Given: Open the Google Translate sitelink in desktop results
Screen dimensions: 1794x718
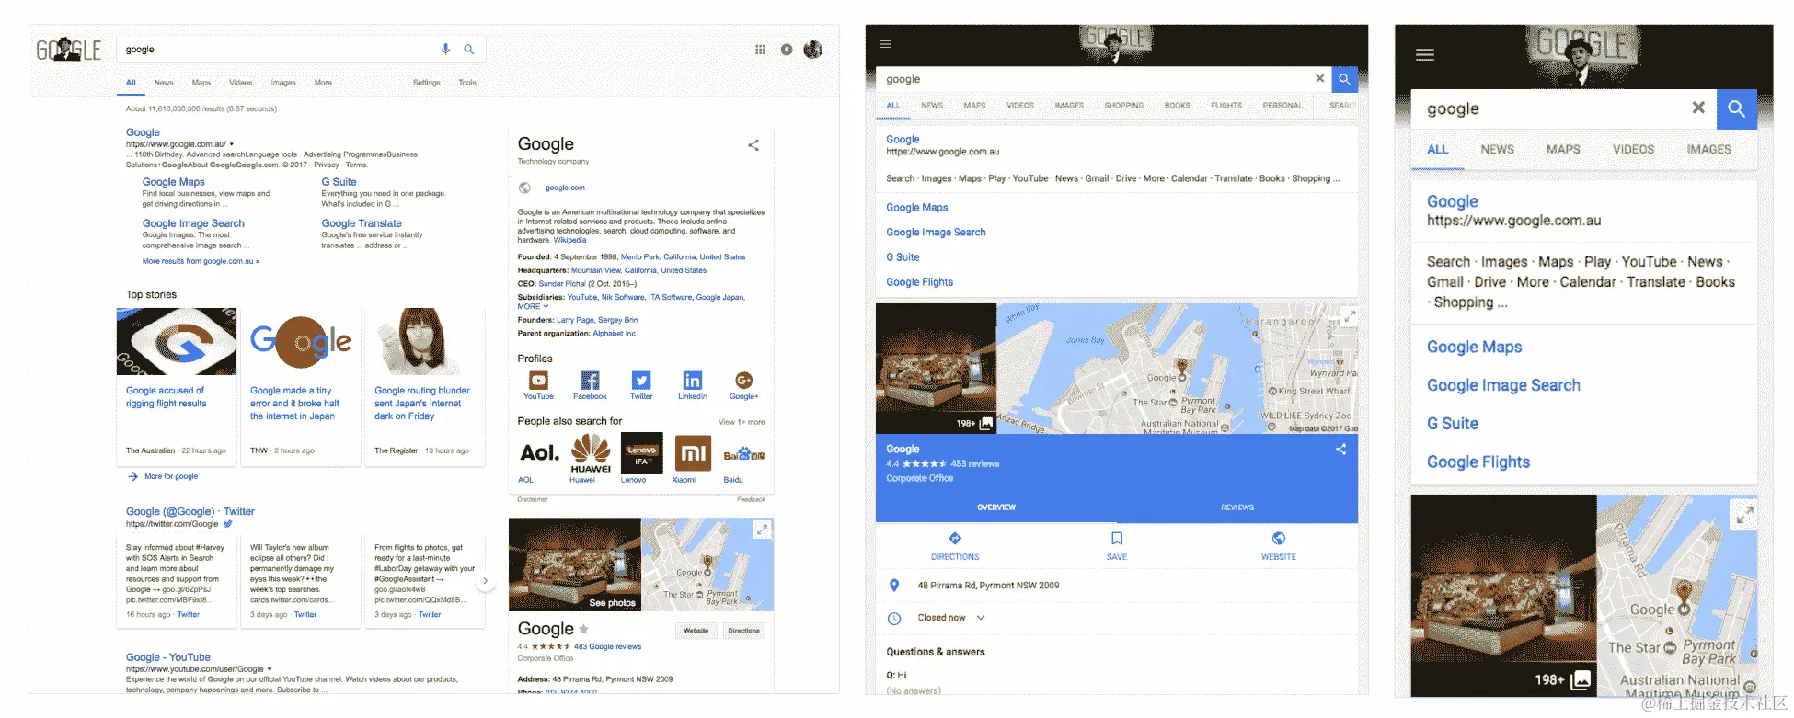Looking at the screenshot, I should point(362,223).
